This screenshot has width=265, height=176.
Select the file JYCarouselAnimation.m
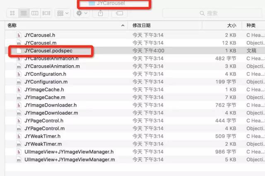pyautogui.click(x=52, y=66)
